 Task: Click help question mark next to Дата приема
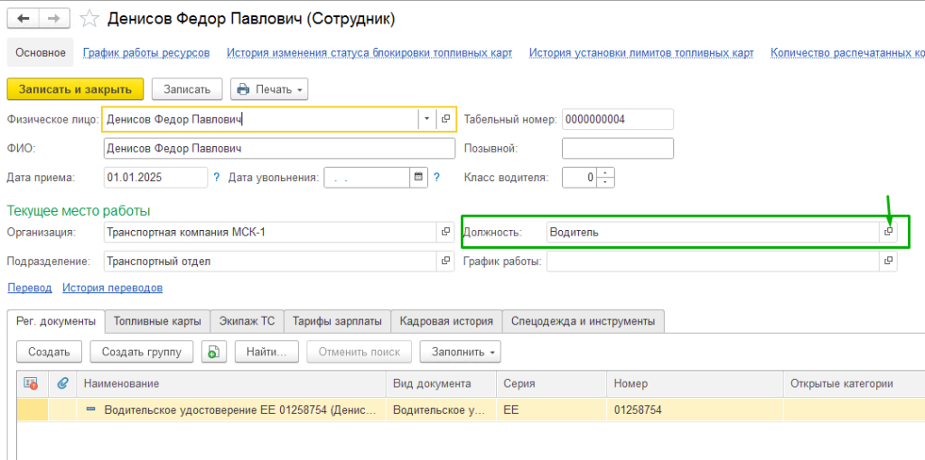point(217,178)
